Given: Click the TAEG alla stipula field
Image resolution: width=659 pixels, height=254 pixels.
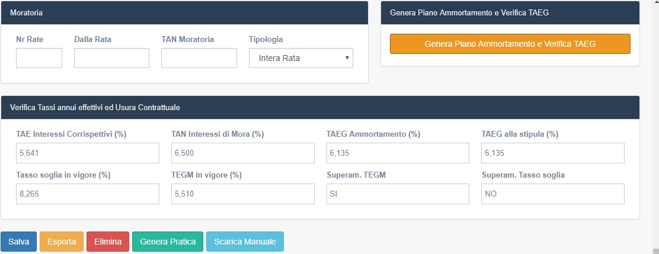Looking at the screenshot, I should 553,153.
